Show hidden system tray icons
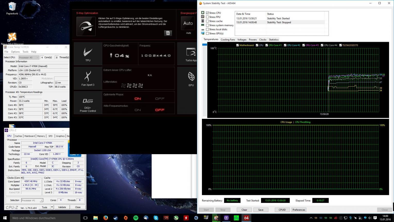 click(x=311, y=218)
